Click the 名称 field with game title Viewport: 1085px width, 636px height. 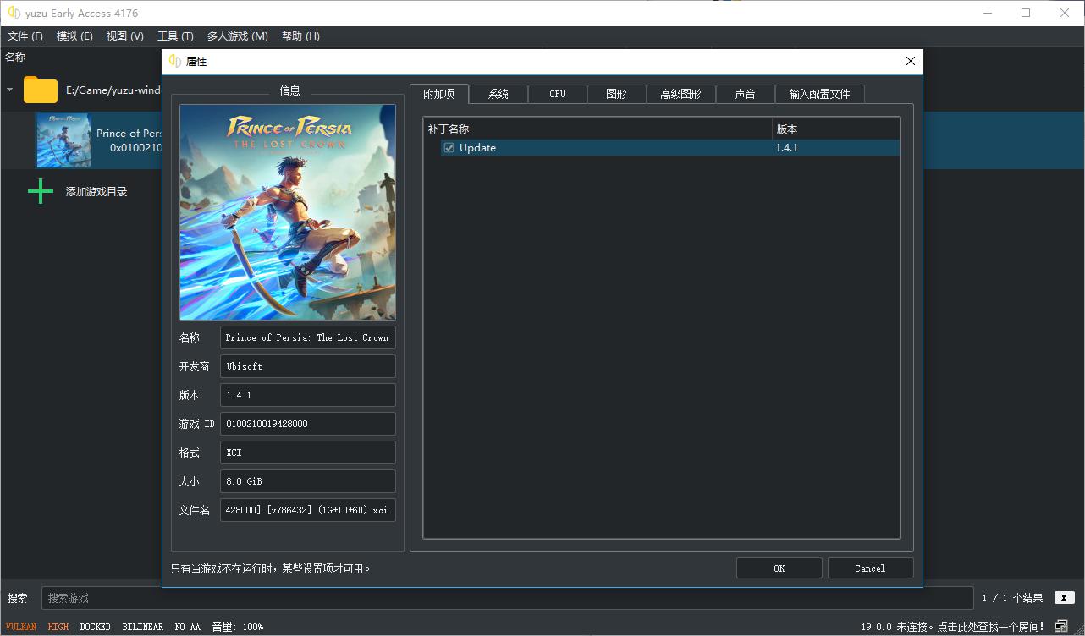(x=308, y=337)
